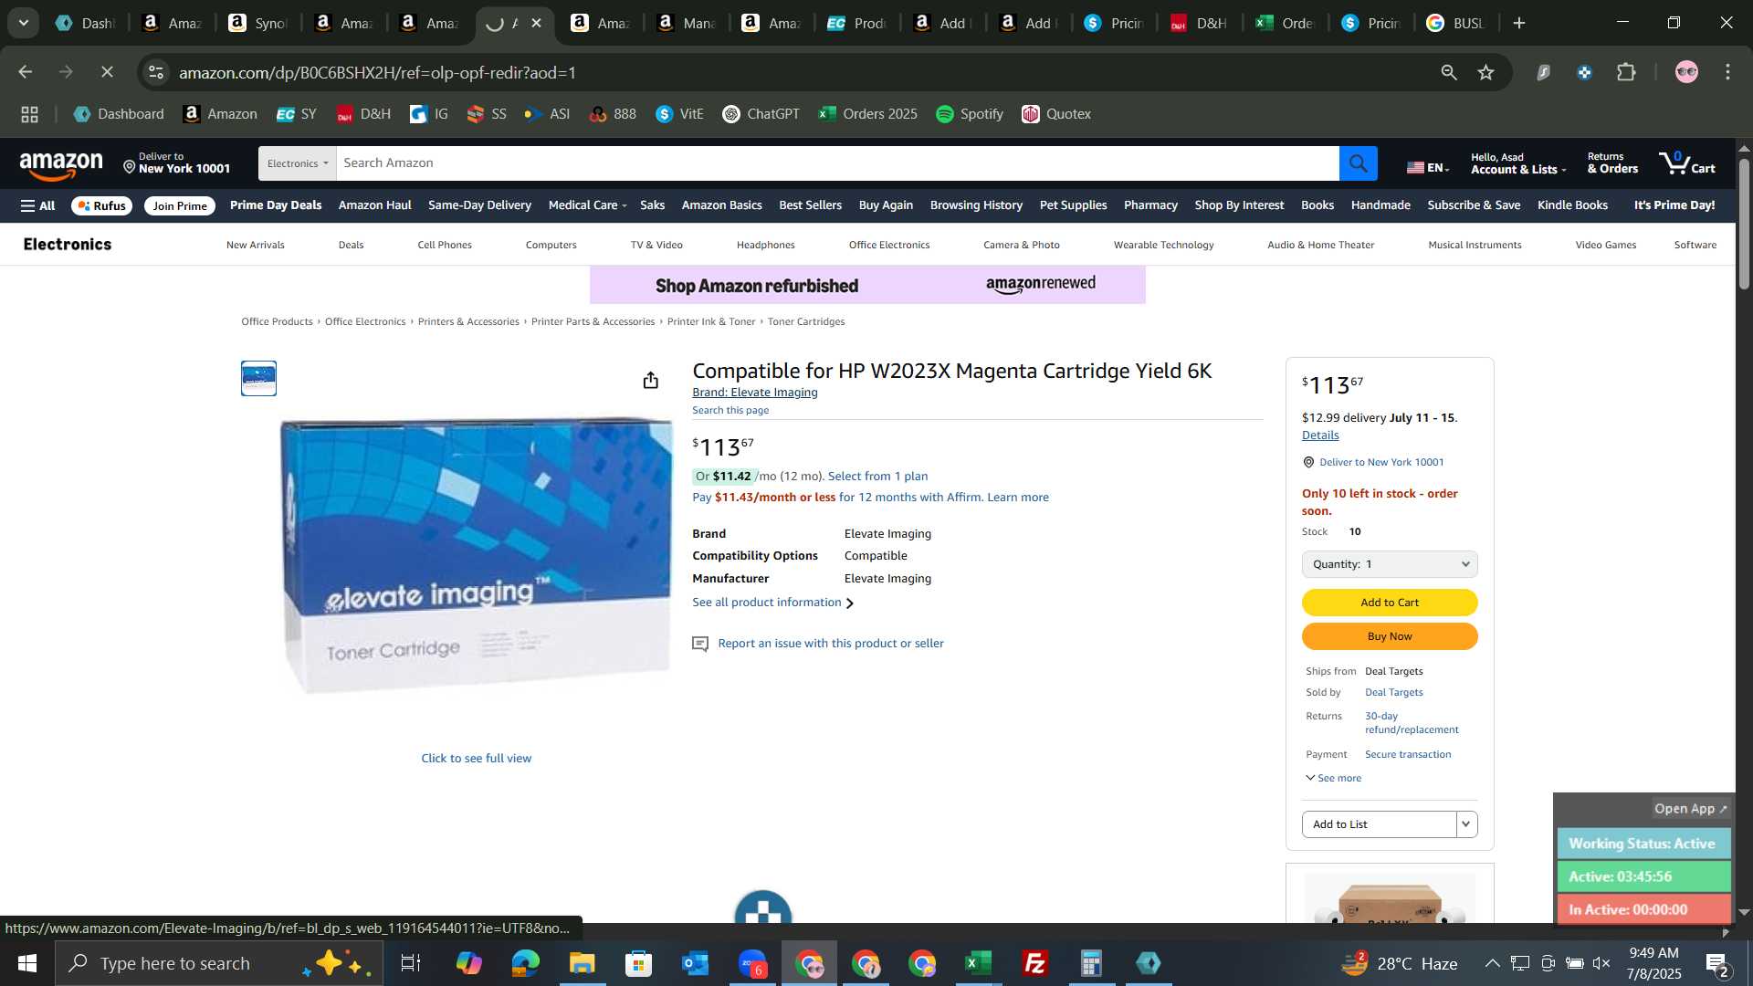1753x986 pixels.
Task: Open Chrome extensions puzzle icon
Action: coord(1626,72)
